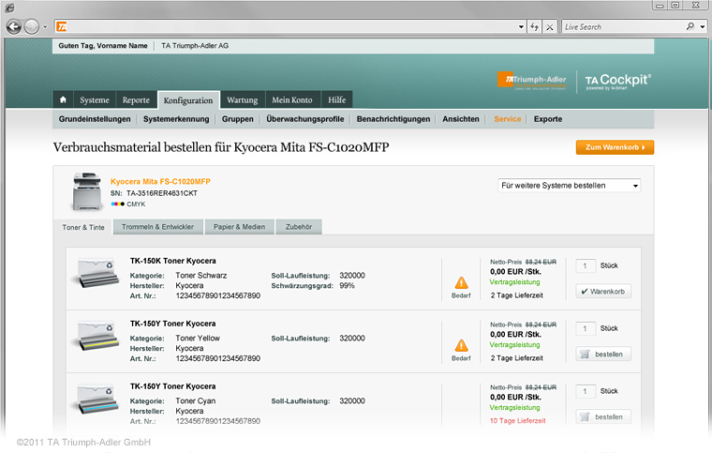The width and height of the screenshot is (712, 453).
Task: Click quantity field for Toner Cyan
Action: 586,391
